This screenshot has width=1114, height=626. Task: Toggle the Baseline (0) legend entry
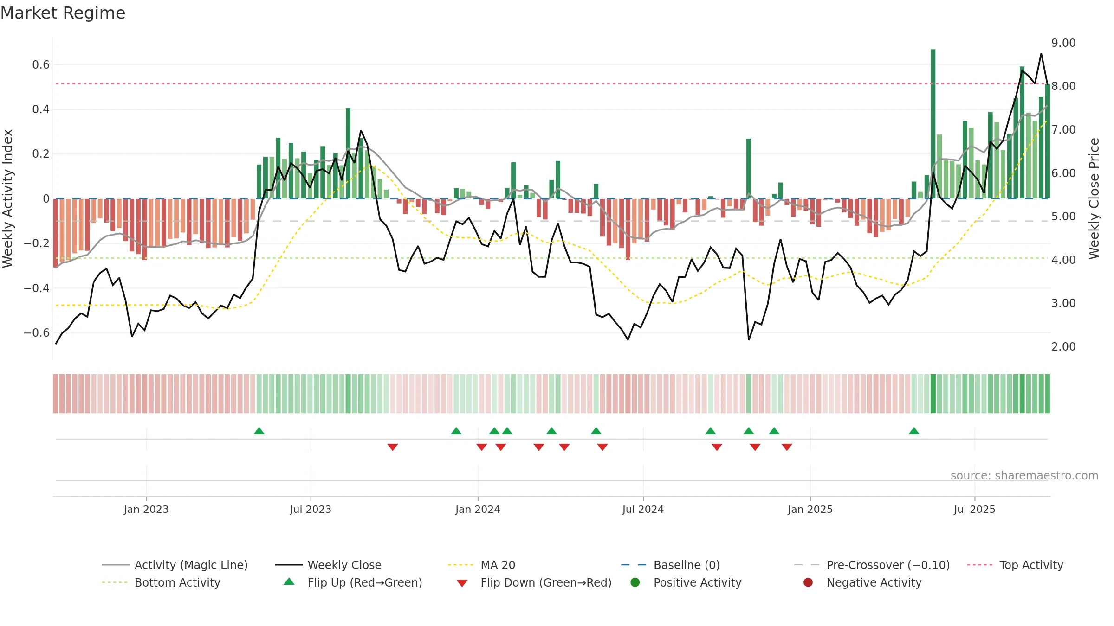click(670, 565)
